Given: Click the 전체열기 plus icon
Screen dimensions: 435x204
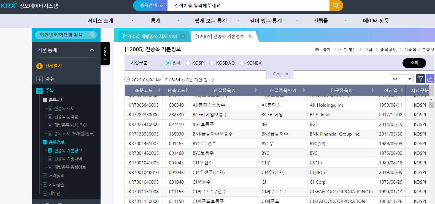Looking at the screenshot, I should [x=39, y=66].
